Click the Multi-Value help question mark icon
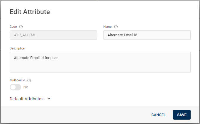The height and width of the screenshot is (124, 200). click(x=29, y=80)
